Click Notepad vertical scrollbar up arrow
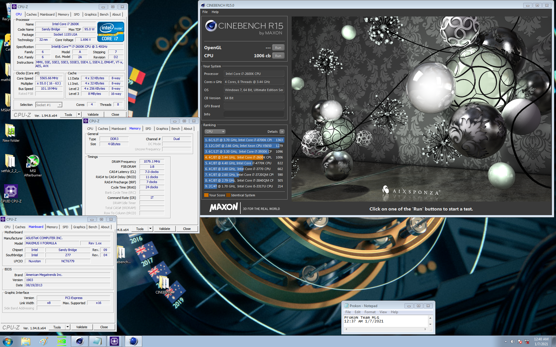This screenshot has height=347, width=556. click(430, 318)
